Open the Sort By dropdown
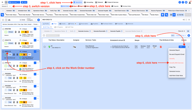Viewport: 192px width, 110px height. 180,15
